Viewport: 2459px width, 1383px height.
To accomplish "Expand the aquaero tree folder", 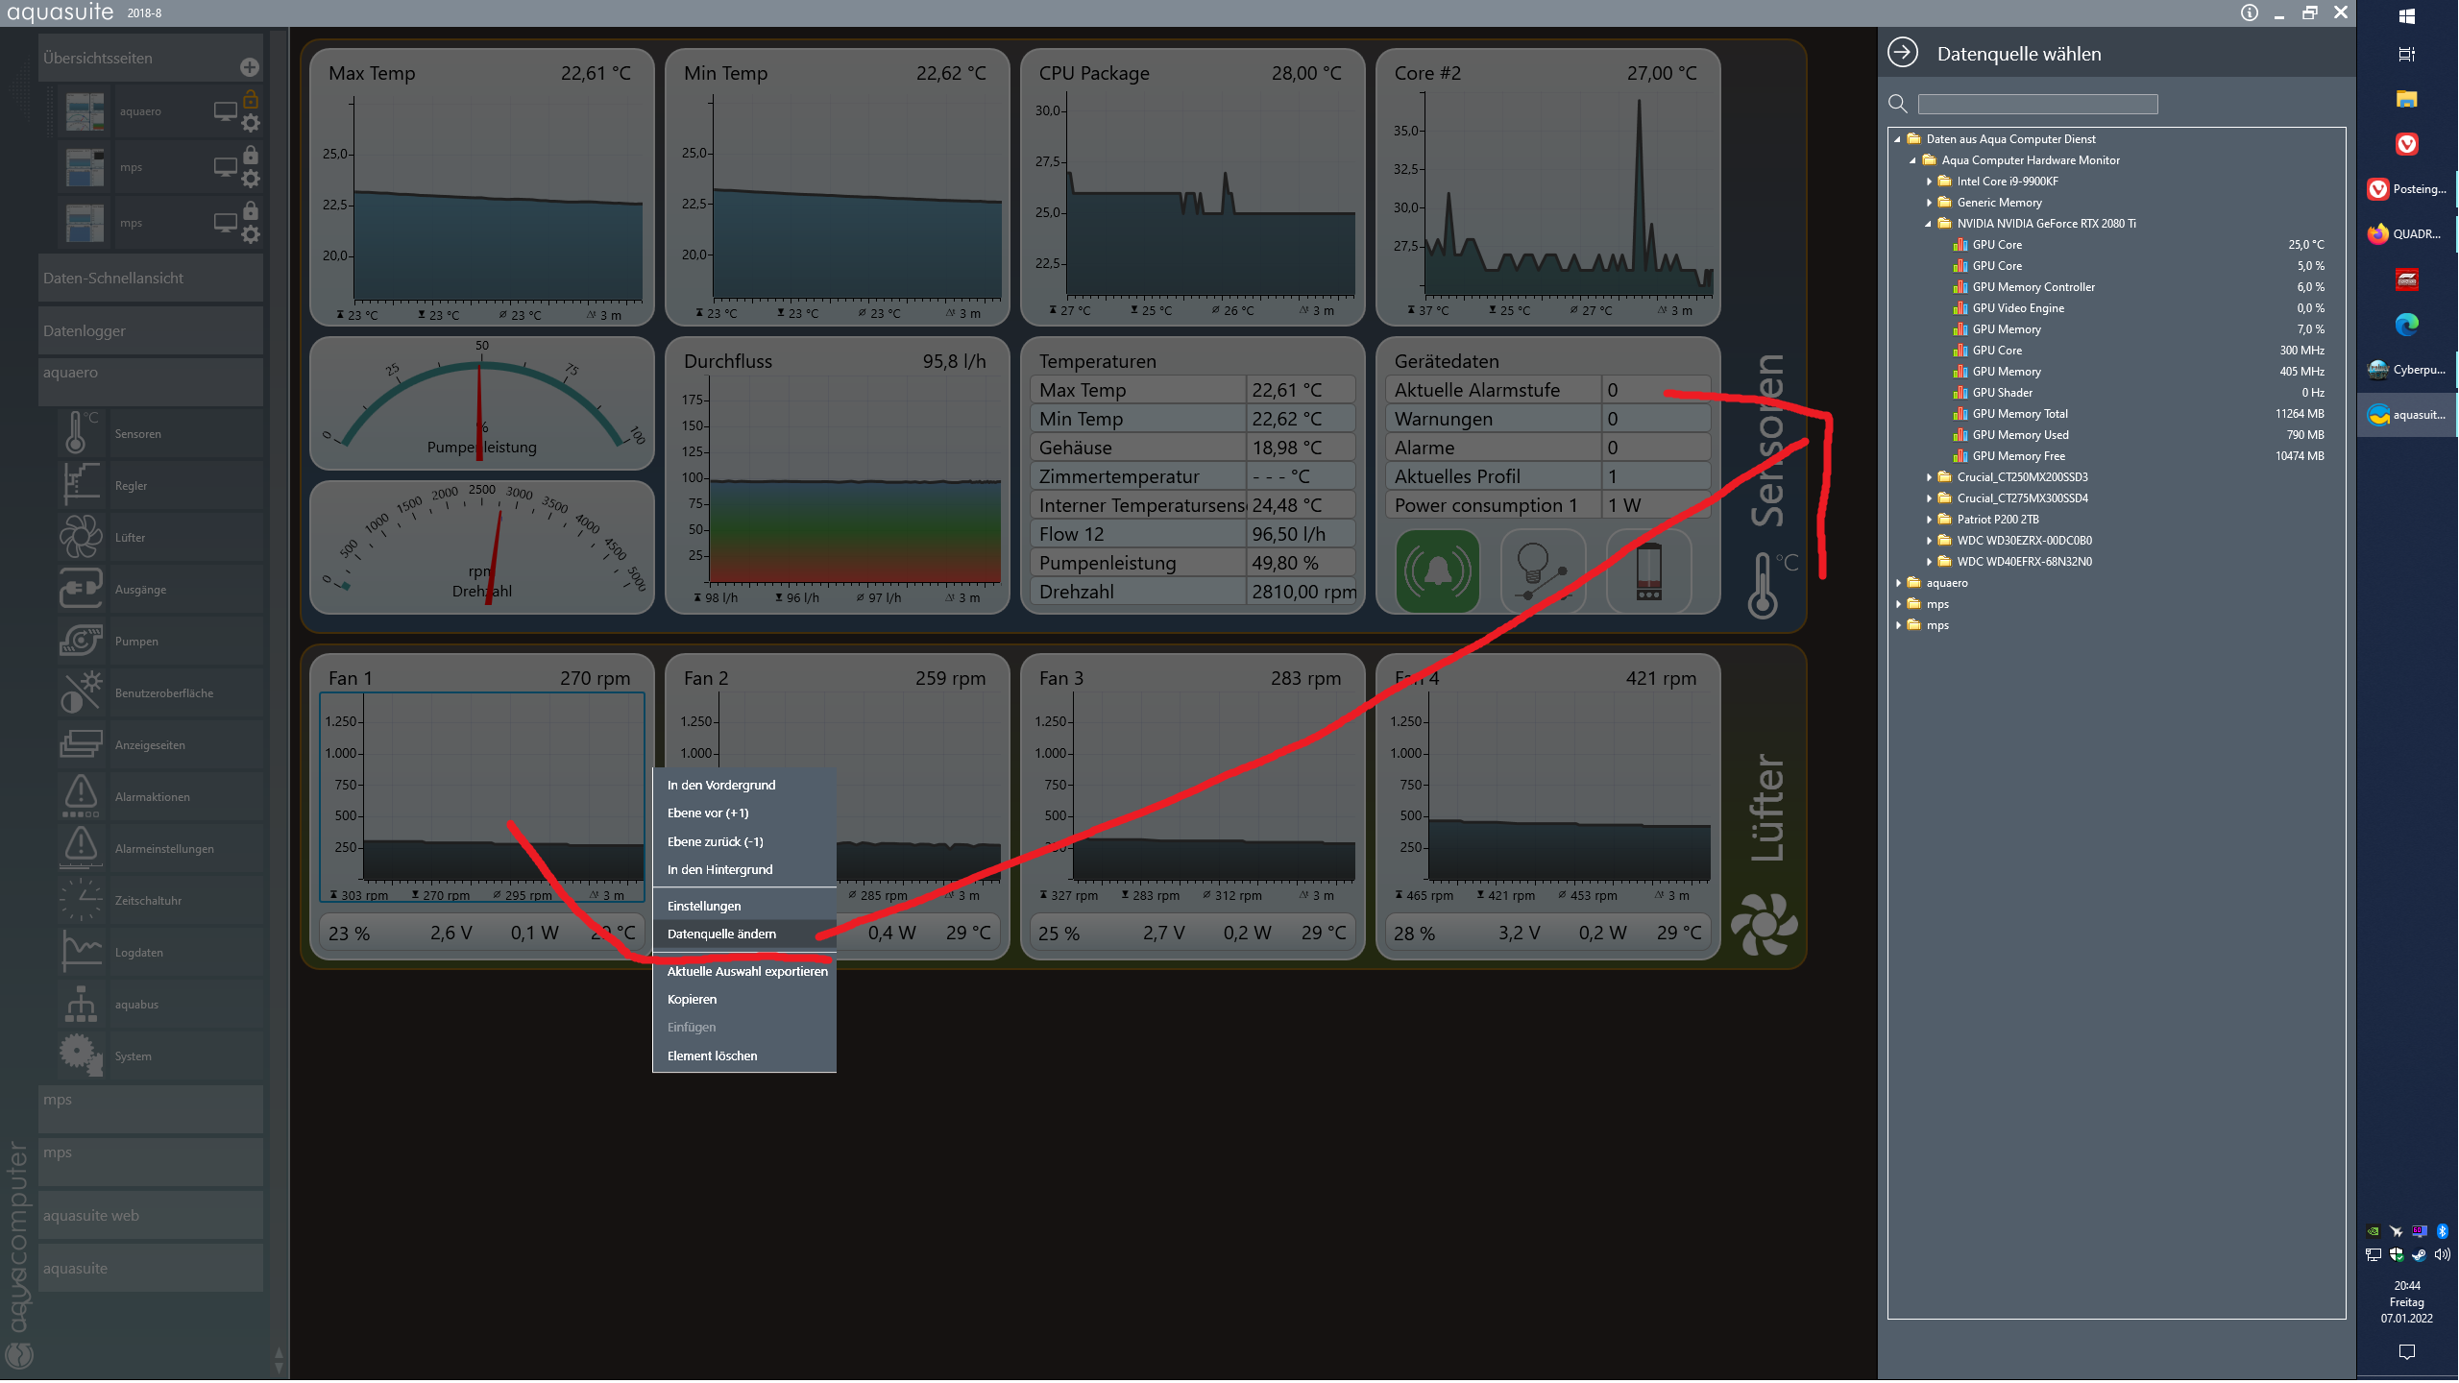I will click(1898, 583).
